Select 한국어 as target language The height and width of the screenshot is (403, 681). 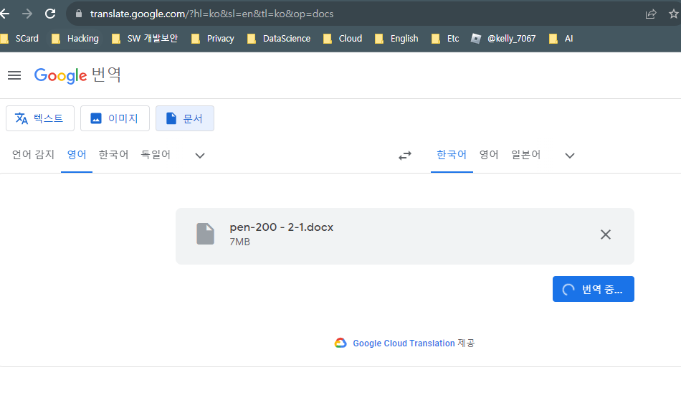pos(452,155)
